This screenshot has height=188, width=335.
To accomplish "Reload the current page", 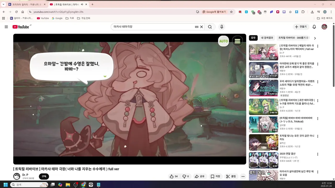I will [16, 12].
